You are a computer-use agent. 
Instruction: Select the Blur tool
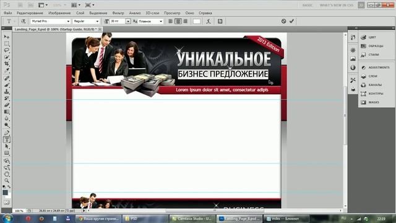click(x=7, y=118)
